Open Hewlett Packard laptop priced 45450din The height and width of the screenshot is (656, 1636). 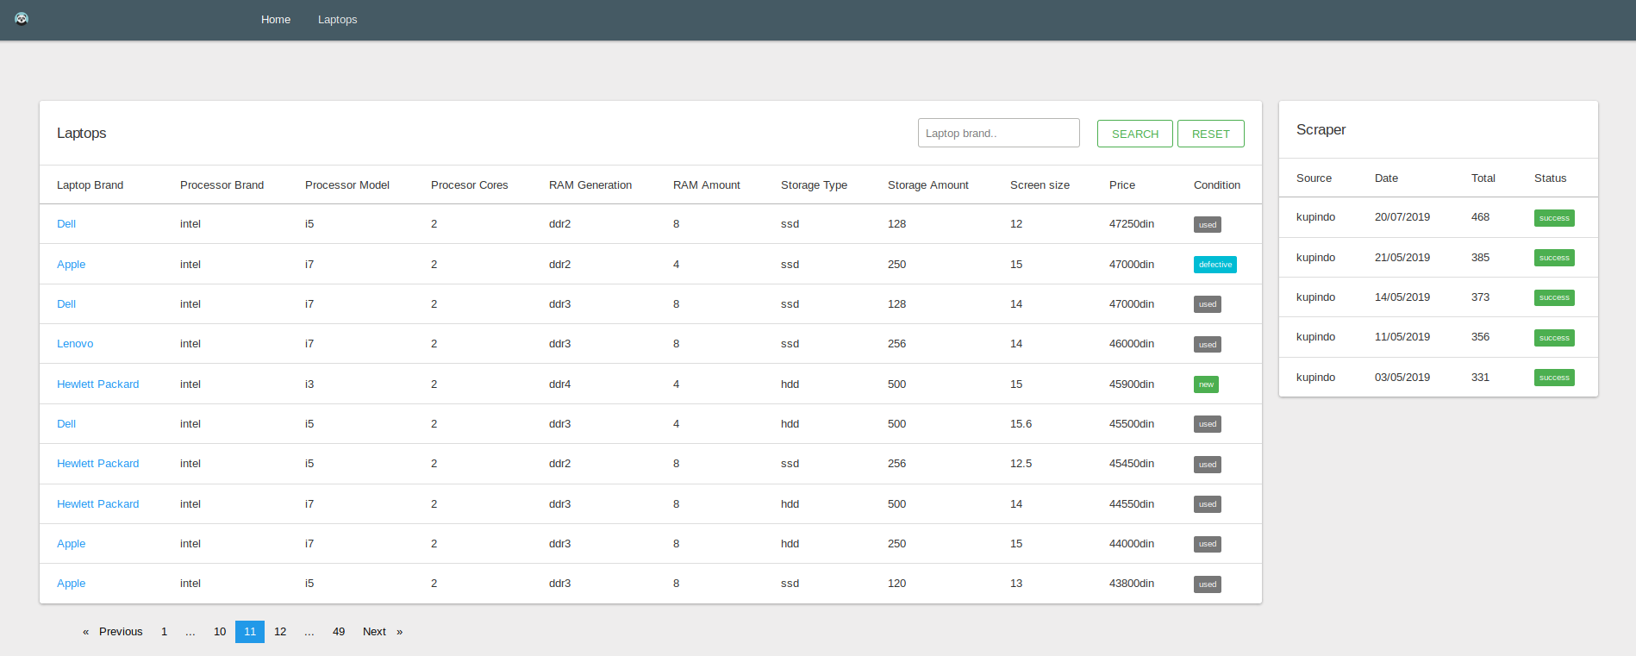click(x=97, y=464)
